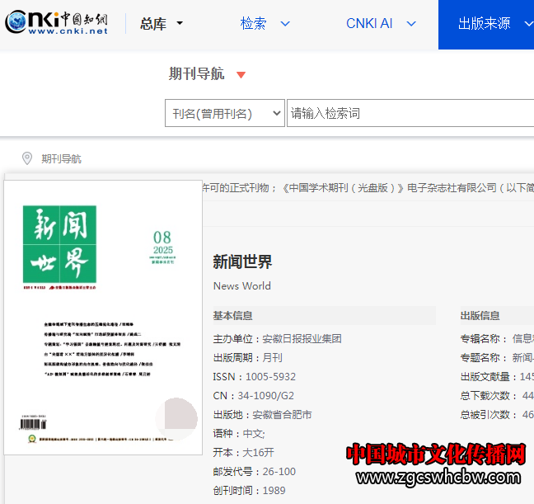This screenshot has width=534, height=504.
Task: Expand the CNKI AI menu
Action: click(x=381, y=23)
